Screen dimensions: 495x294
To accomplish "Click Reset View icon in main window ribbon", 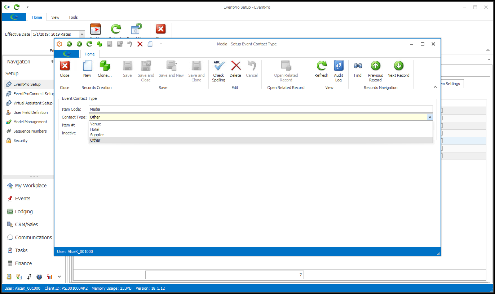I will 136,30.
